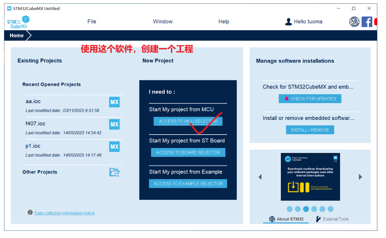The width and height of the screenshot is (386, 238).
Task: Select the sixth carousel dot
Action: pyautogui.click(x=331, y=209)
